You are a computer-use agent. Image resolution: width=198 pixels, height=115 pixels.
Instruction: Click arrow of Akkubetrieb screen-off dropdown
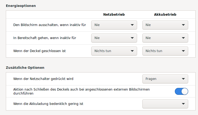point(183,25)
